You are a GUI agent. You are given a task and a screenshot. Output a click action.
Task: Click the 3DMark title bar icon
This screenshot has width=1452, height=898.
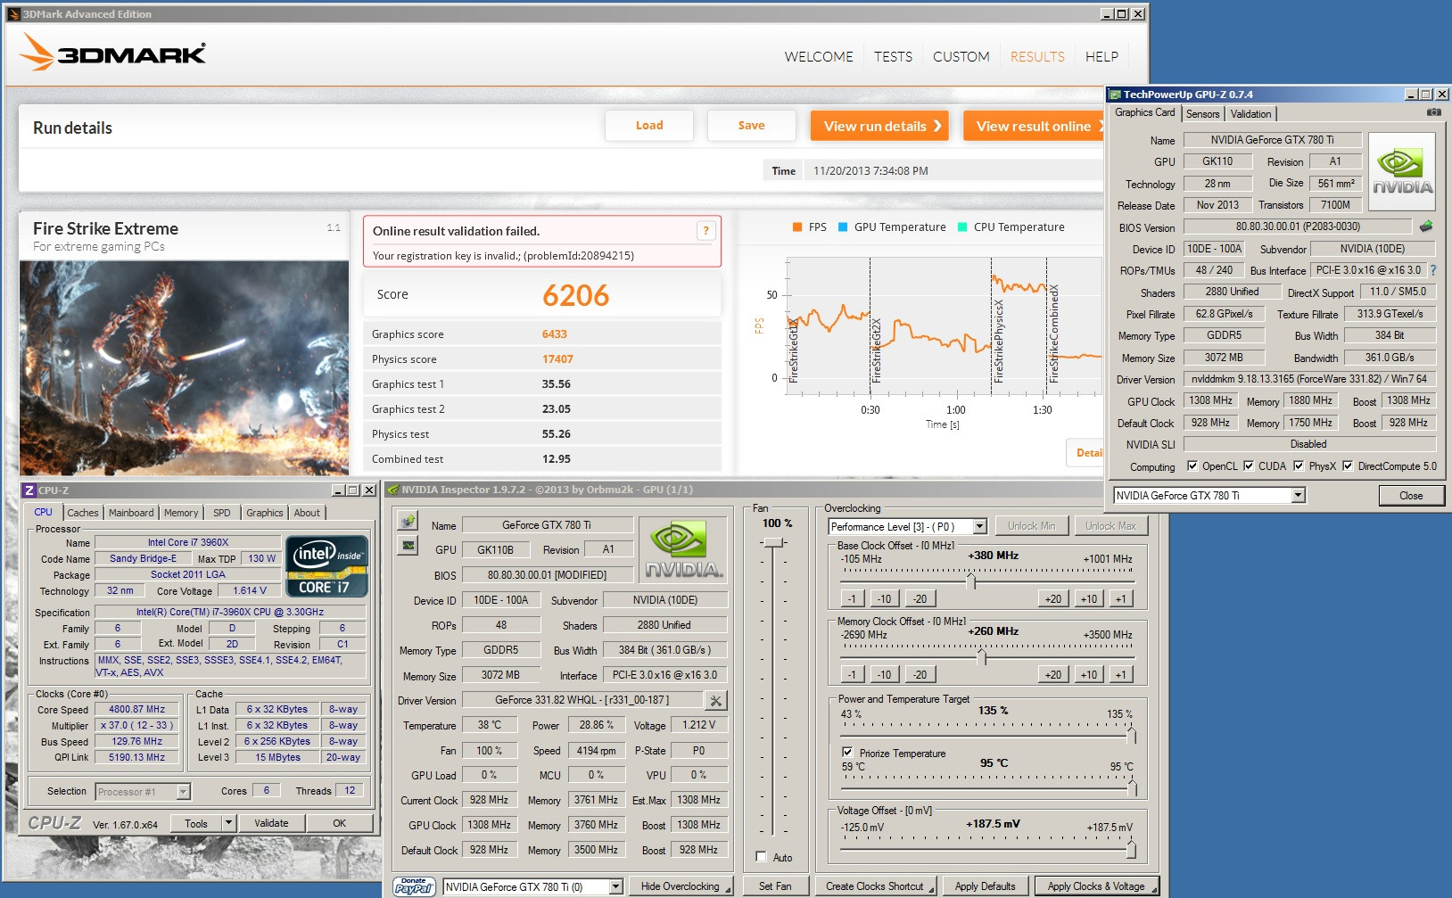[x=13, y=14]
